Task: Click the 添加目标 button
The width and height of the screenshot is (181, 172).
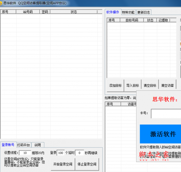Action: [x=115, y=86]
